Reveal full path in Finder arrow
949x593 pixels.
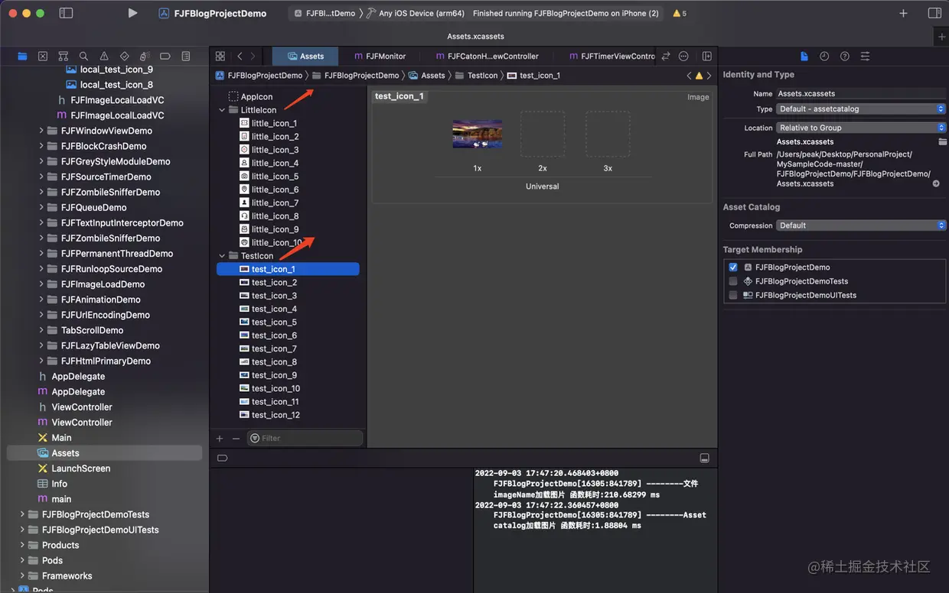pos(936,183)
